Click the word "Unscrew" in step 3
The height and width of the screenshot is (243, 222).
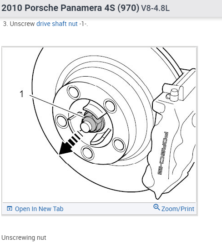click(22, 24)
